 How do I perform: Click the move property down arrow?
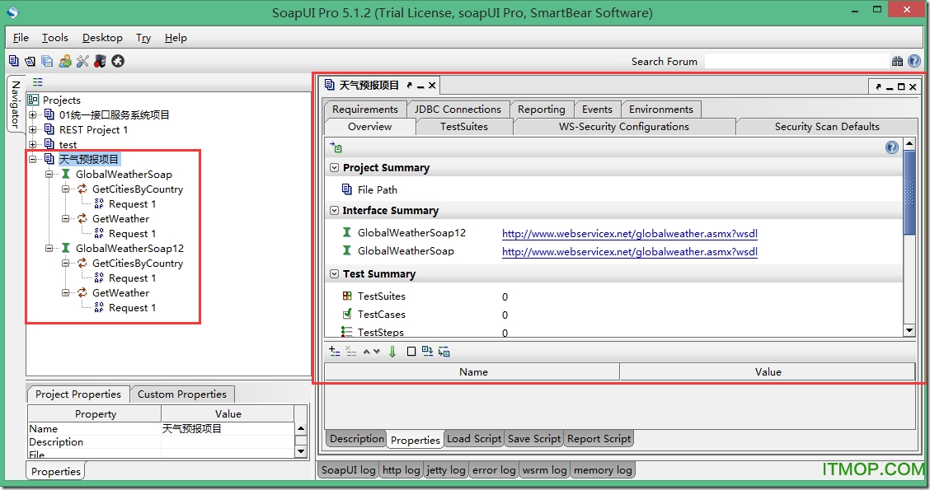tap(376, 352)
